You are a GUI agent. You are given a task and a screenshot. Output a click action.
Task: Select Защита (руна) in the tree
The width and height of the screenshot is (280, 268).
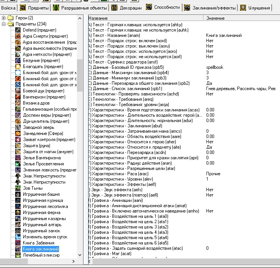[x=37, y=146]
